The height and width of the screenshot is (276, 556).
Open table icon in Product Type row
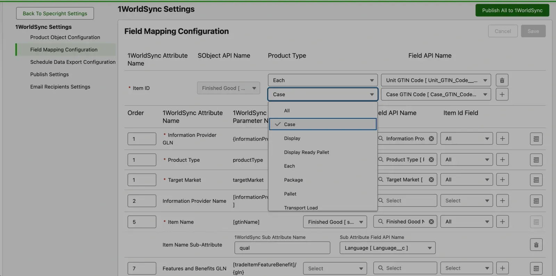pyautogui.click(x=536, y=160)
